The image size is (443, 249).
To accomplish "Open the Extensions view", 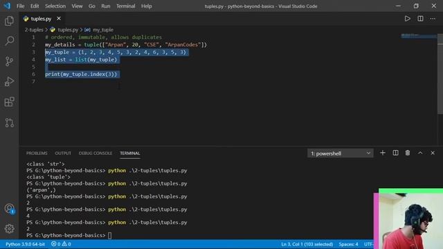I will pyautogui.click(x=9, y=102).
